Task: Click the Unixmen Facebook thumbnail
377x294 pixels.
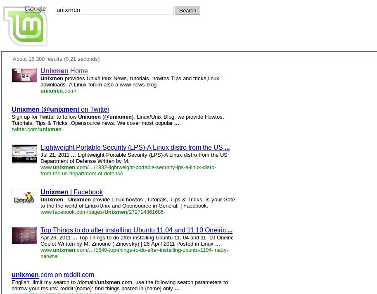Action: point(24,197)
